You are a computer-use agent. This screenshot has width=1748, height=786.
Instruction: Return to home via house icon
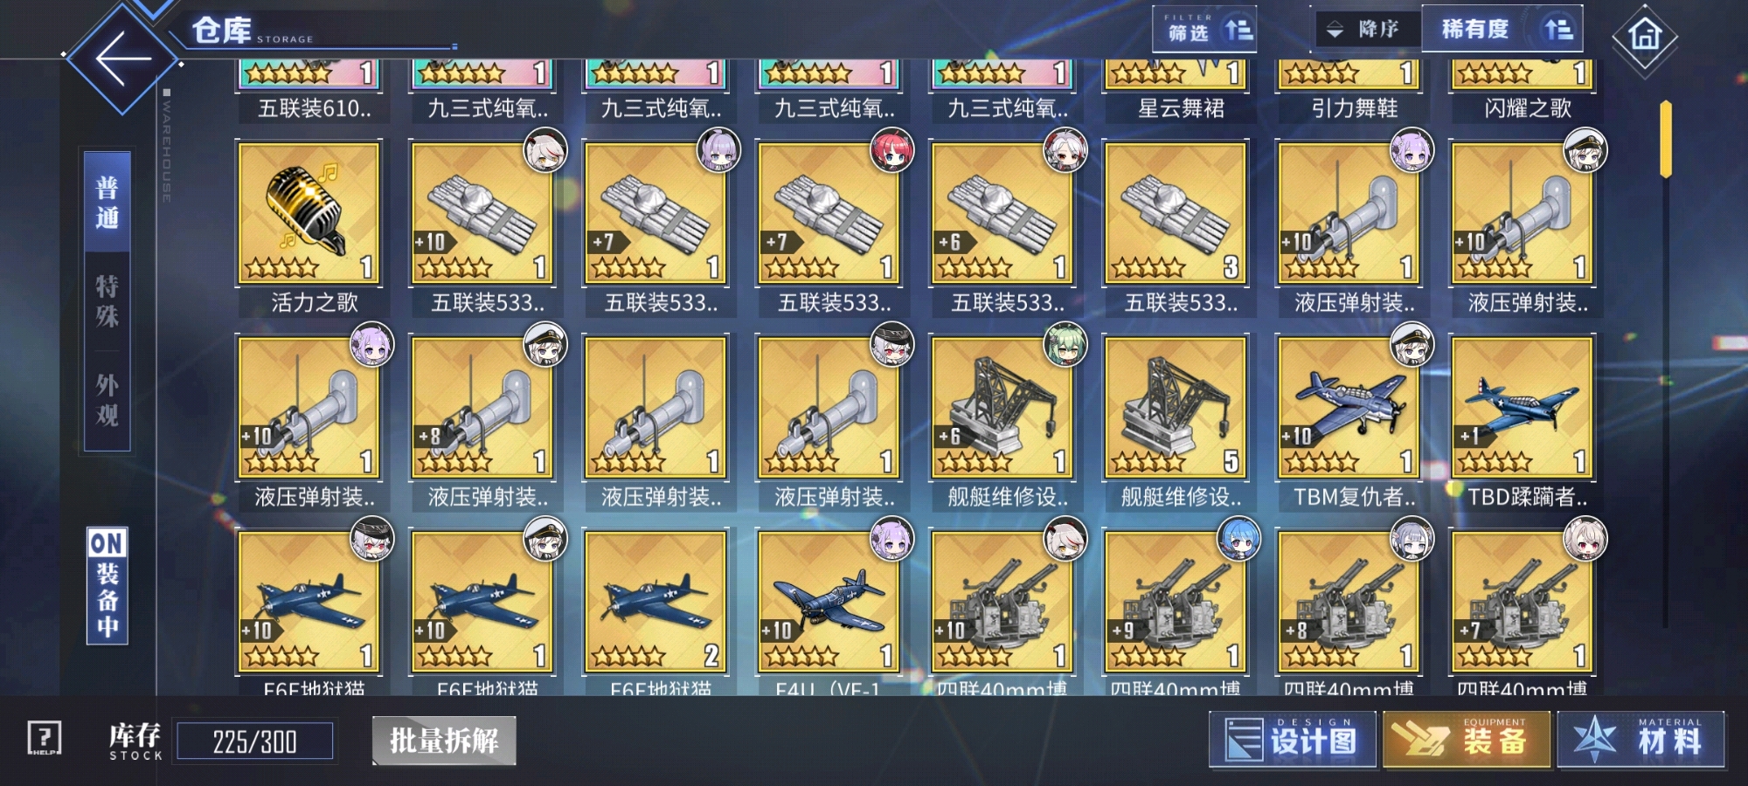(1644, 36)
